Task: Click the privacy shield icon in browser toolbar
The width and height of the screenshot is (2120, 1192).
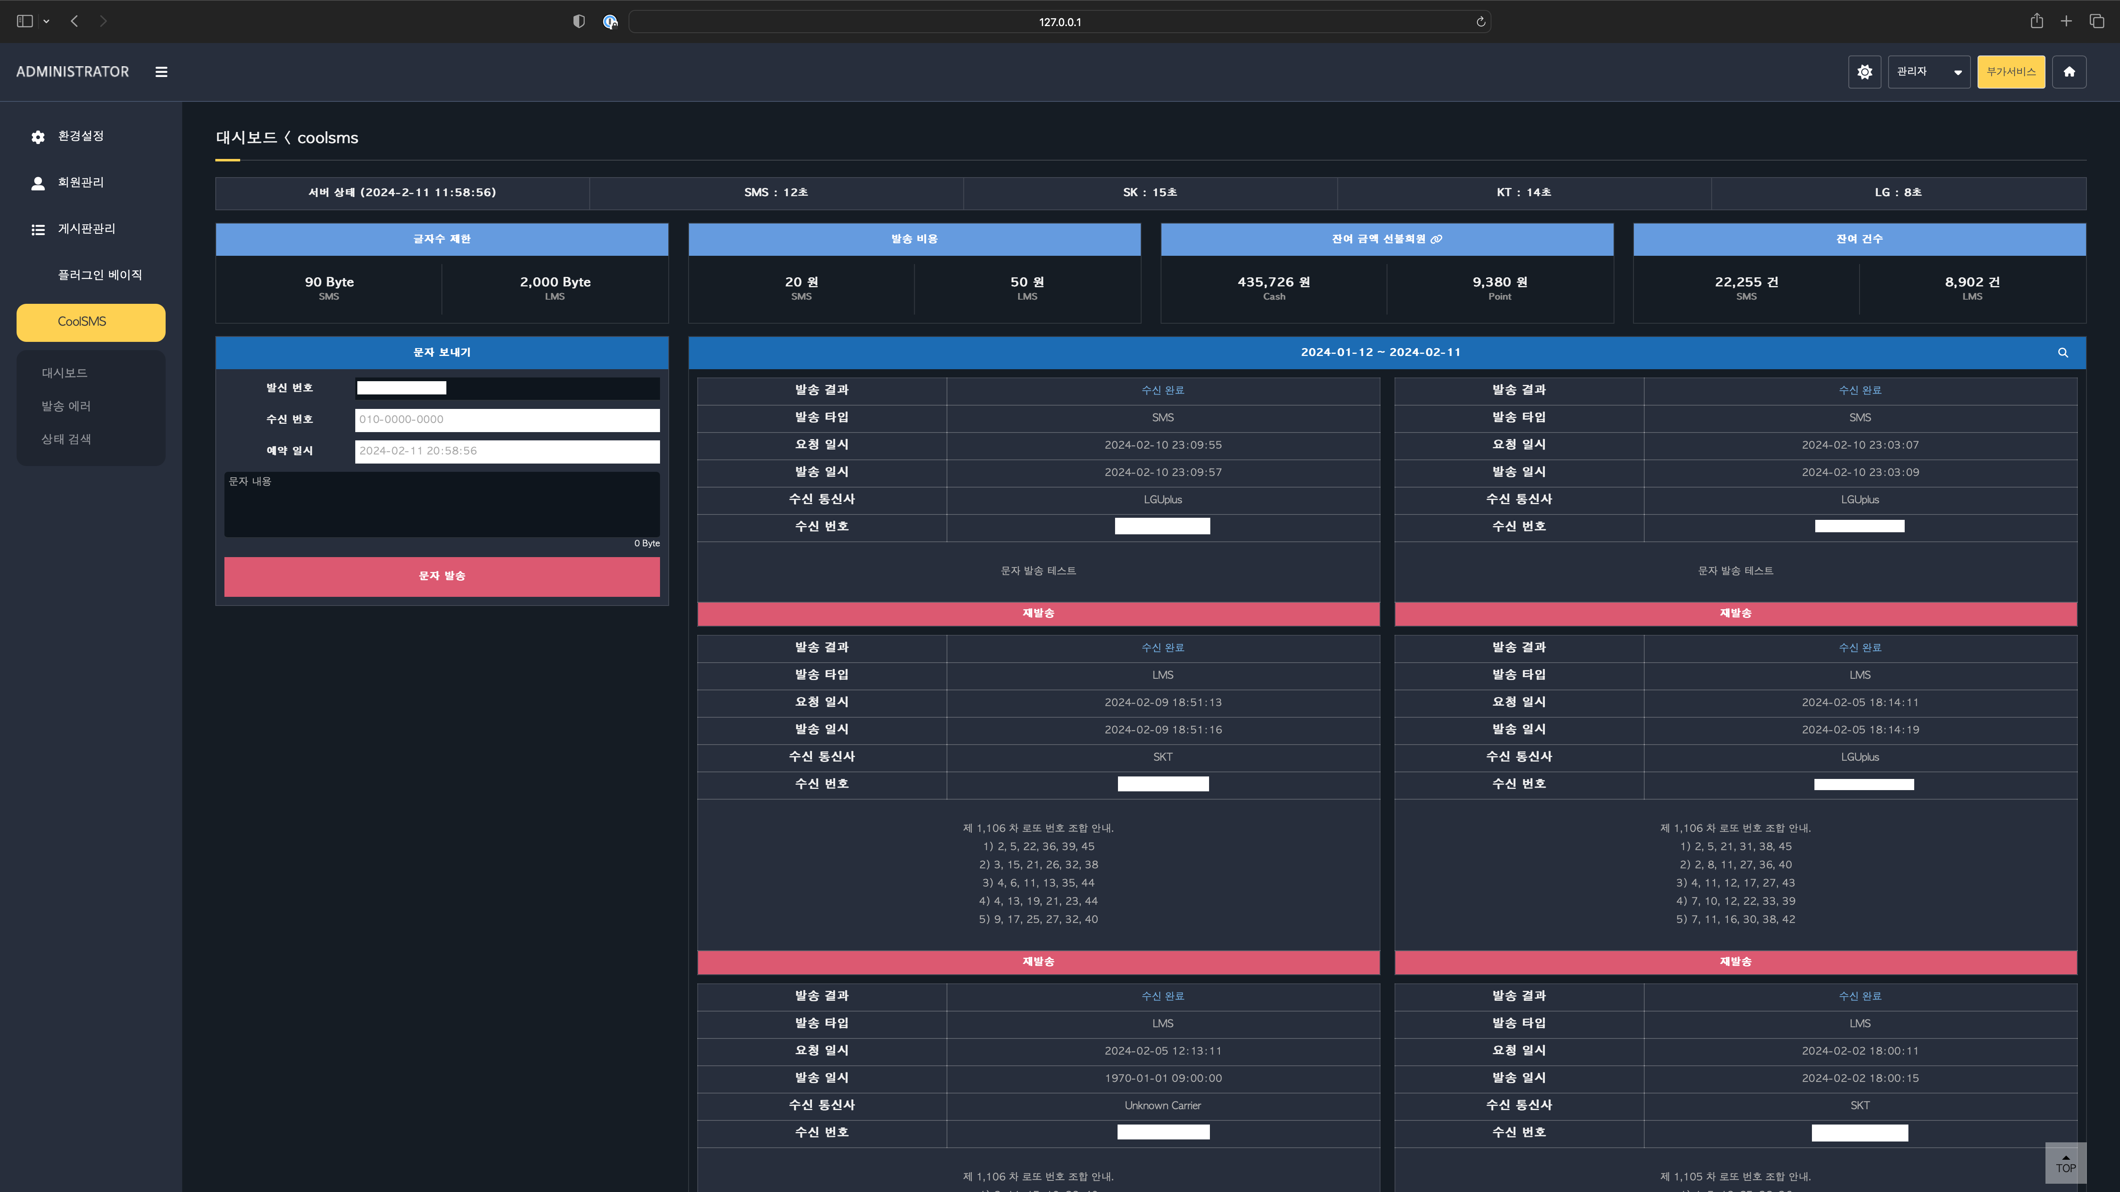Action: (578, 22)
